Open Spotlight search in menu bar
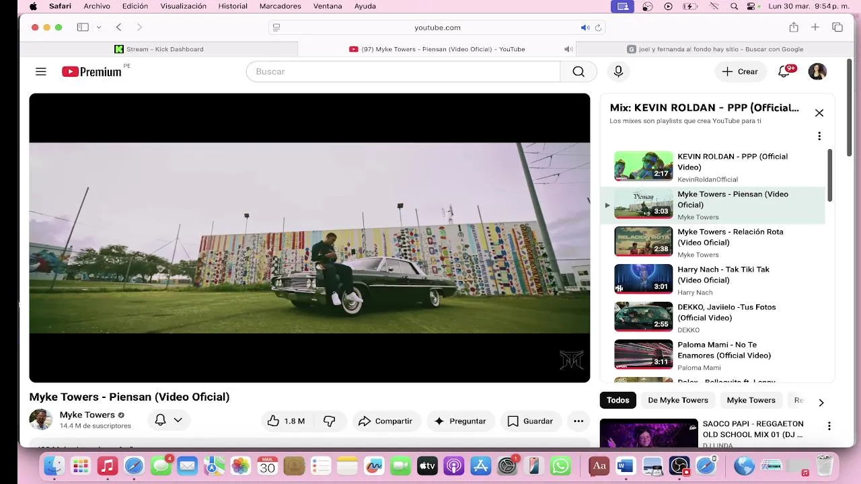This screenshot has height=484, width=861. (x=734, y=6)
